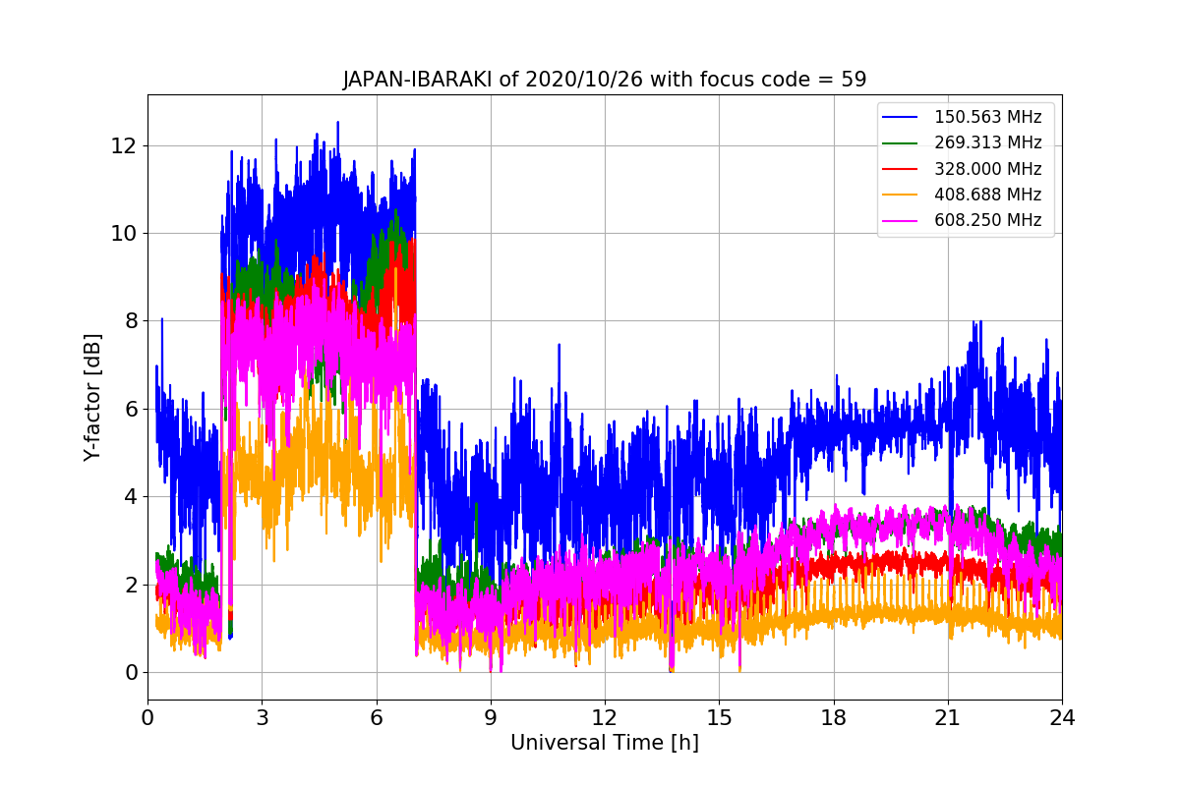Click x-axis tick label 24
The width and height of the screenshot is (1180, 786).
(x=1062, y=718)
